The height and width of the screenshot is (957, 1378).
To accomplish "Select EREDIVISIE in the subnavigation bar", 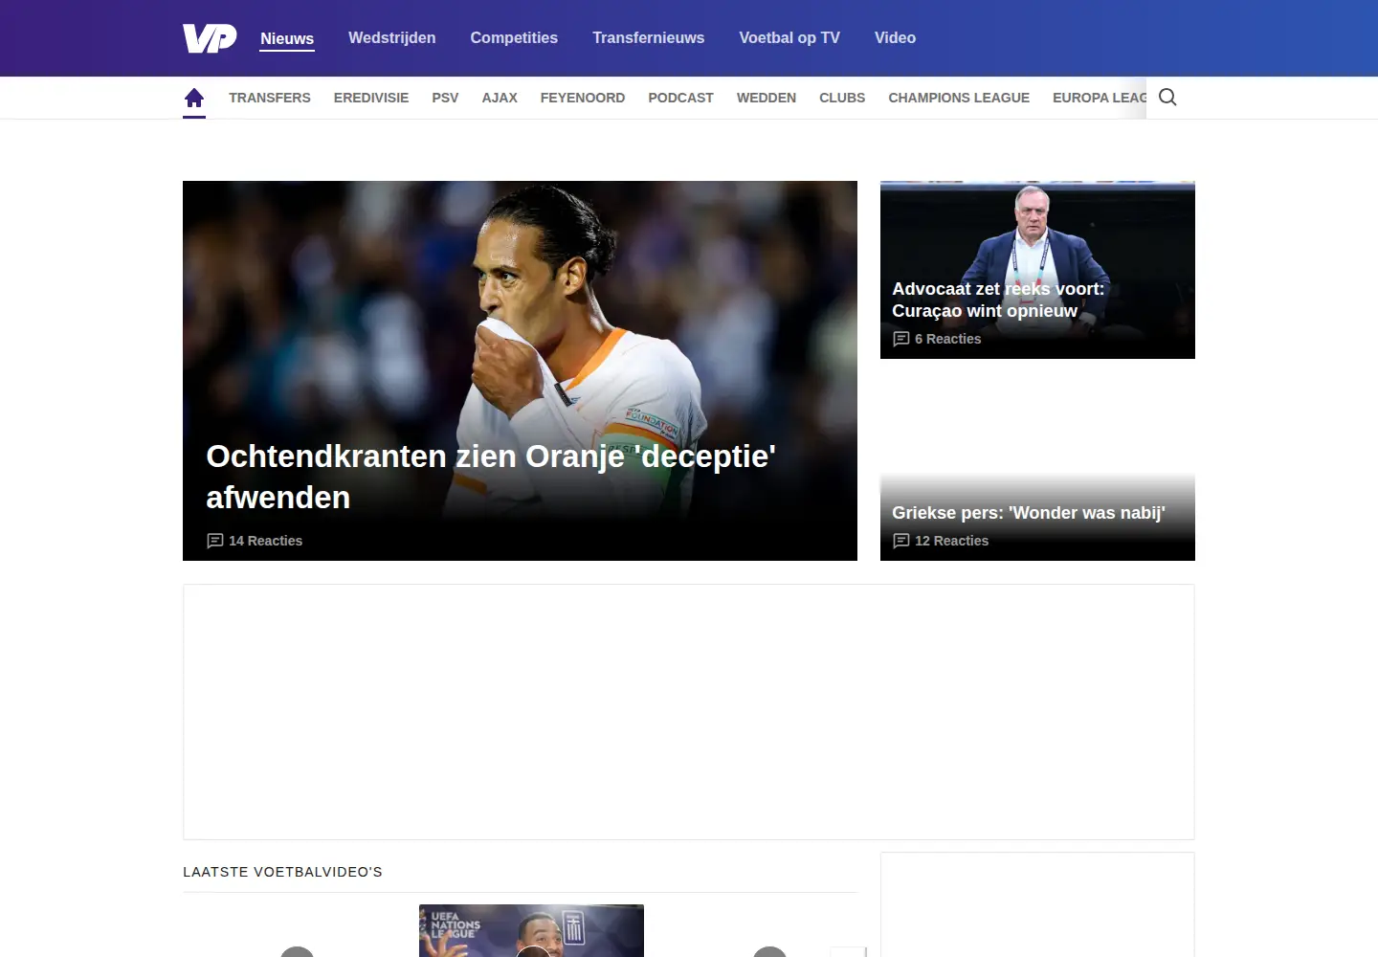I will click(x=371, y=98).
